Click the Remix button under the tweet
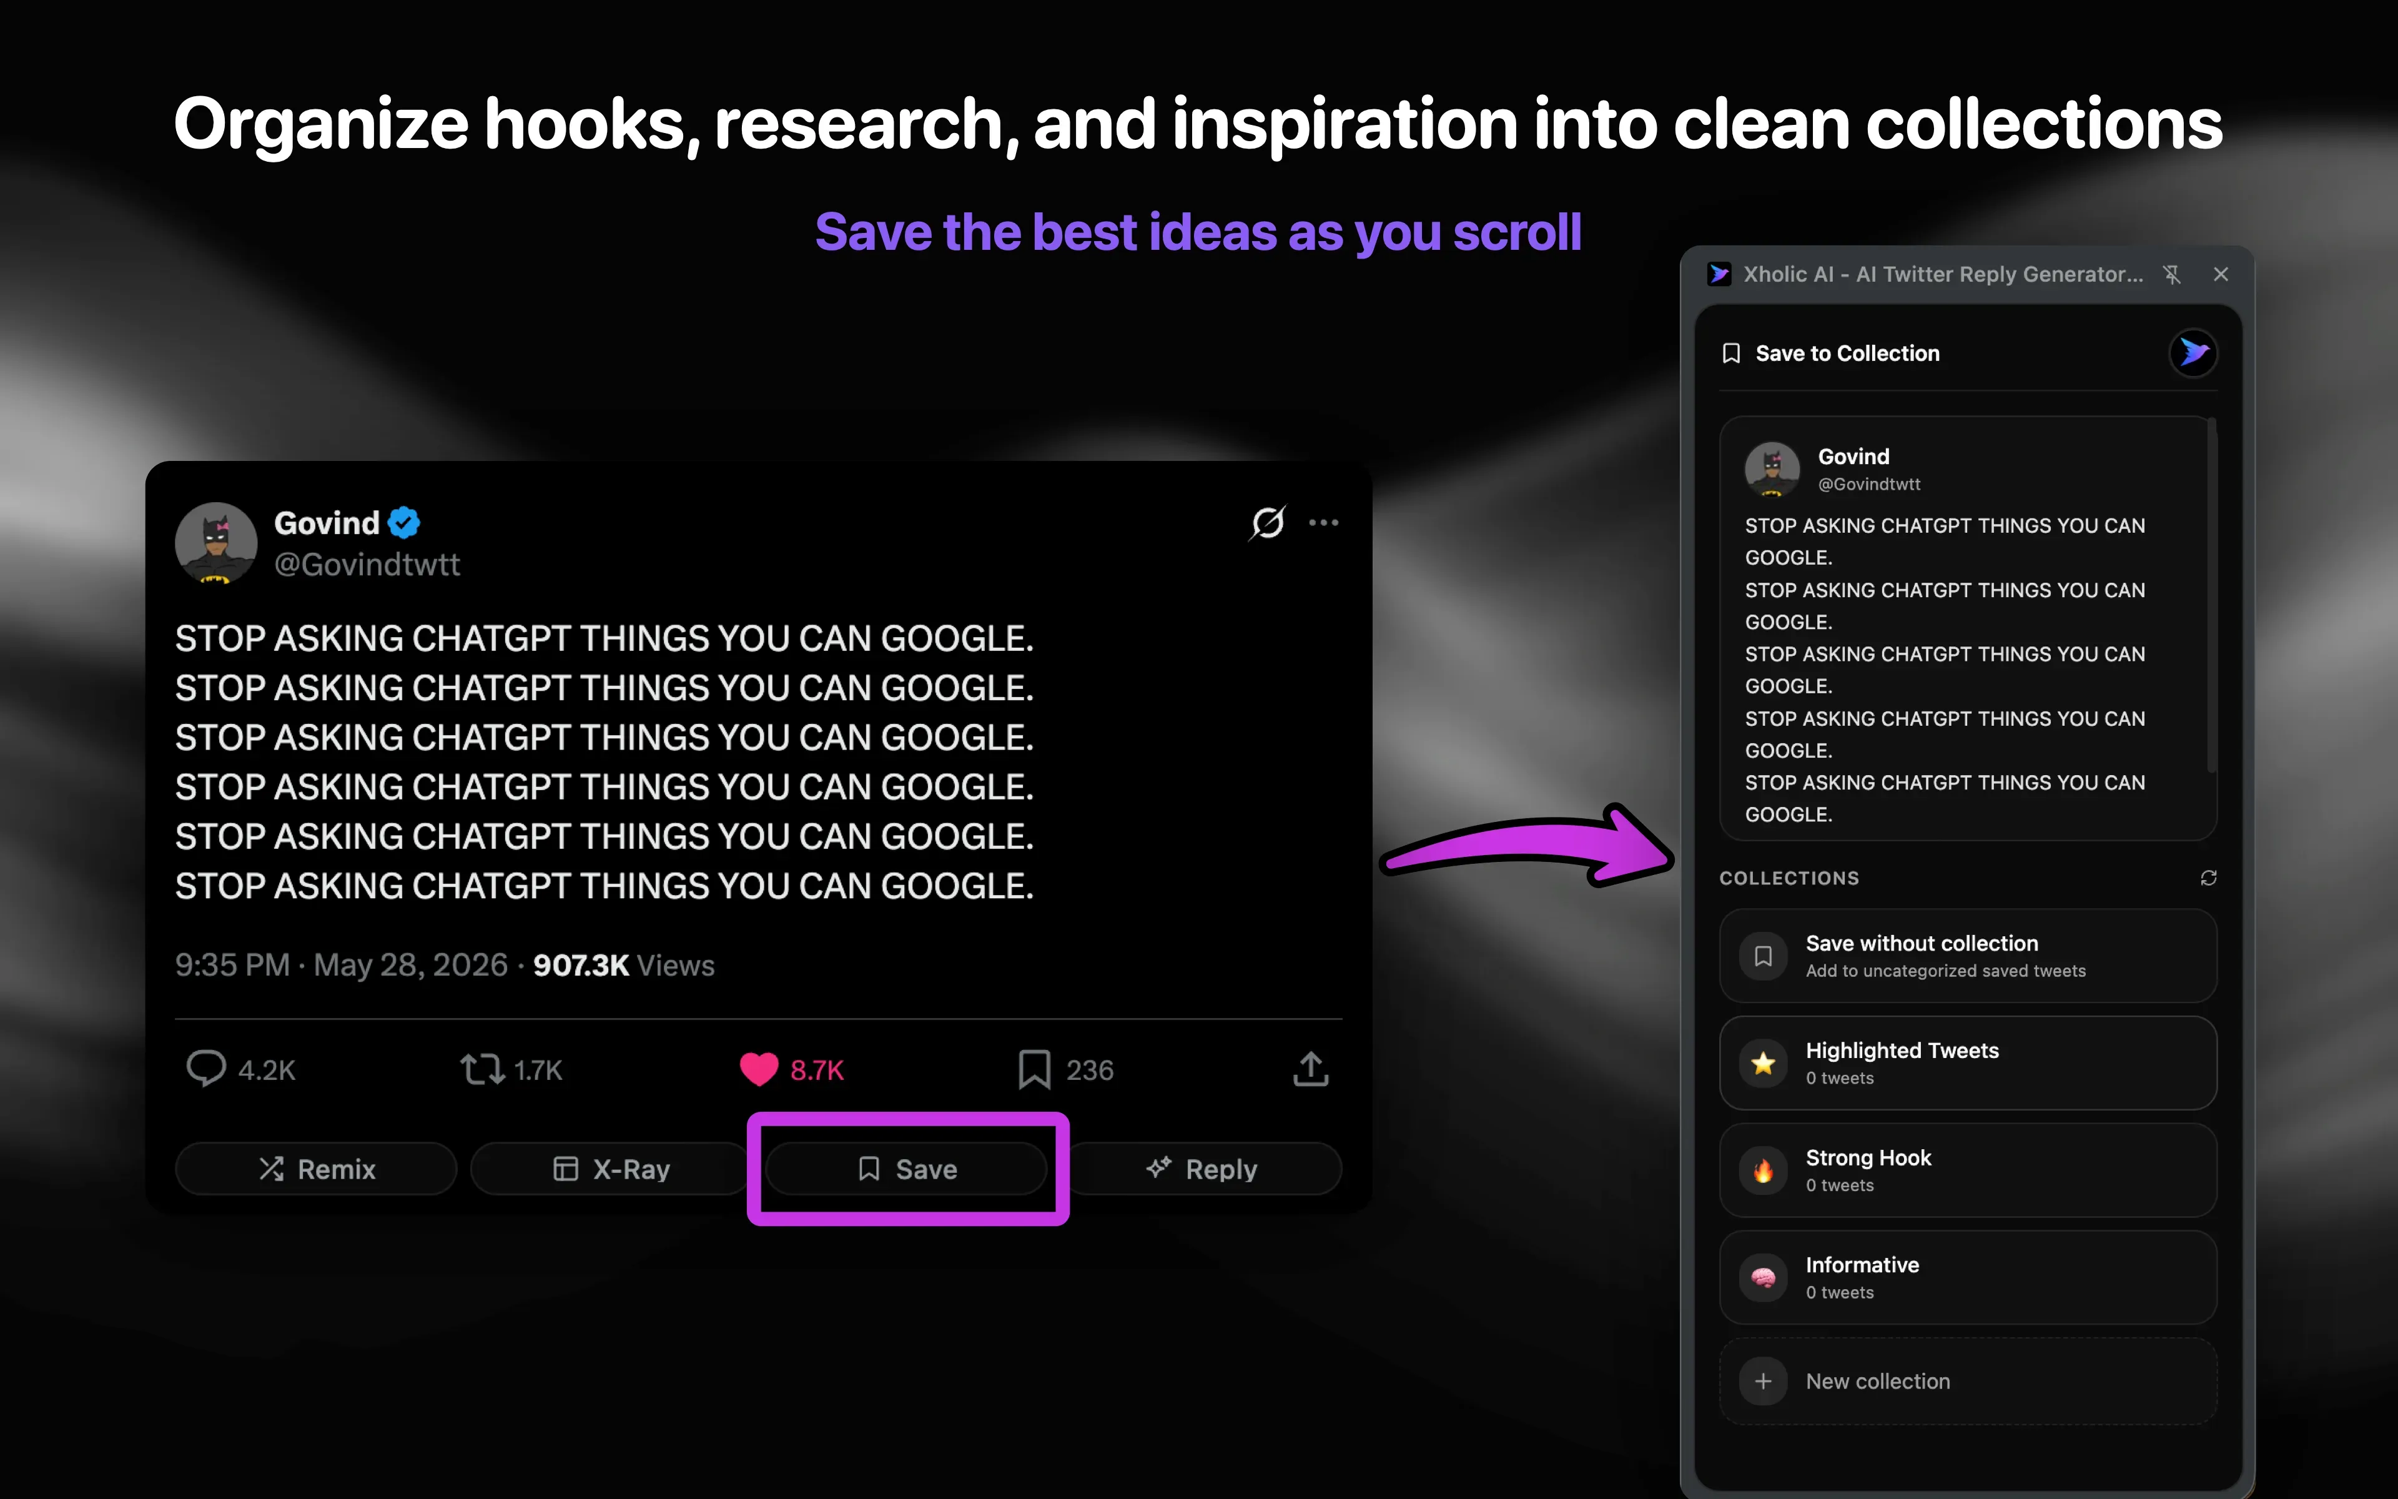 (x=316, y=1169)
